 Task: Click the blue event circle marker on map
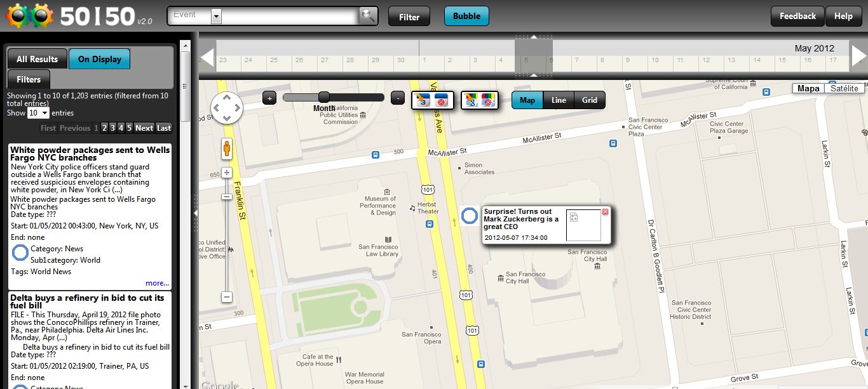tap(469, 216)
